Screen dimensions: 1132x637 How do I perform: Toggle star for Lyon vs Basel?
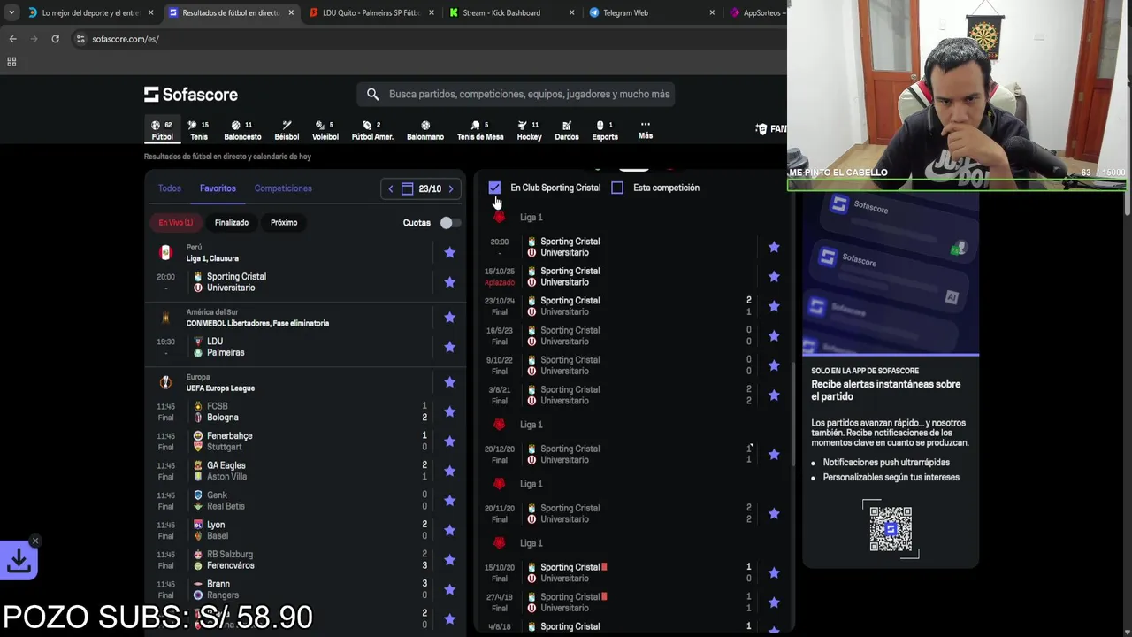coord(449,530)
